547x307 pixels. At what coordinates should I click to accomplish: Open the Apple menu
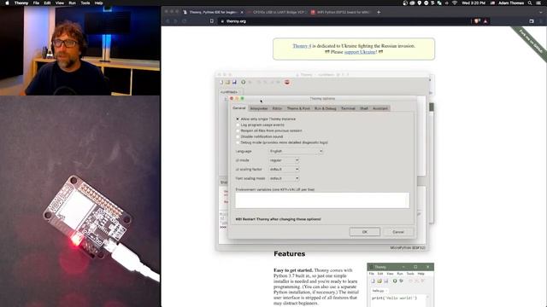coord(7,3)
